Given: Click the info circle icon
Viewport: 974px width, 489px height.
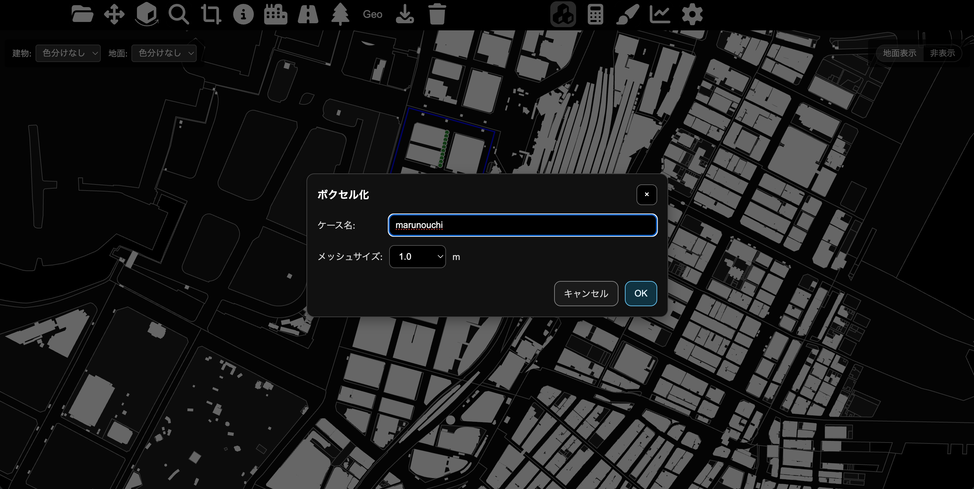Looking at the screenshot, I should click(243, 14).
